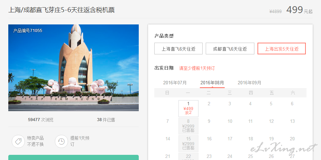Click 产品编号71055 label on photo
This screenshot has height=160, width=321.
(28, 31)
